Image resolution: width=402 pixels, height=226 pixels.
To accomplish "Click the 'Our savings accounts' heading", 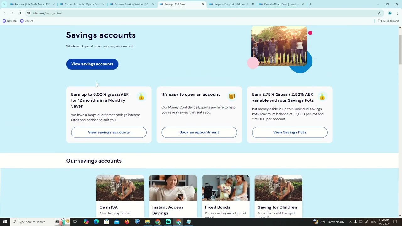I will click(x=94, y=161).
